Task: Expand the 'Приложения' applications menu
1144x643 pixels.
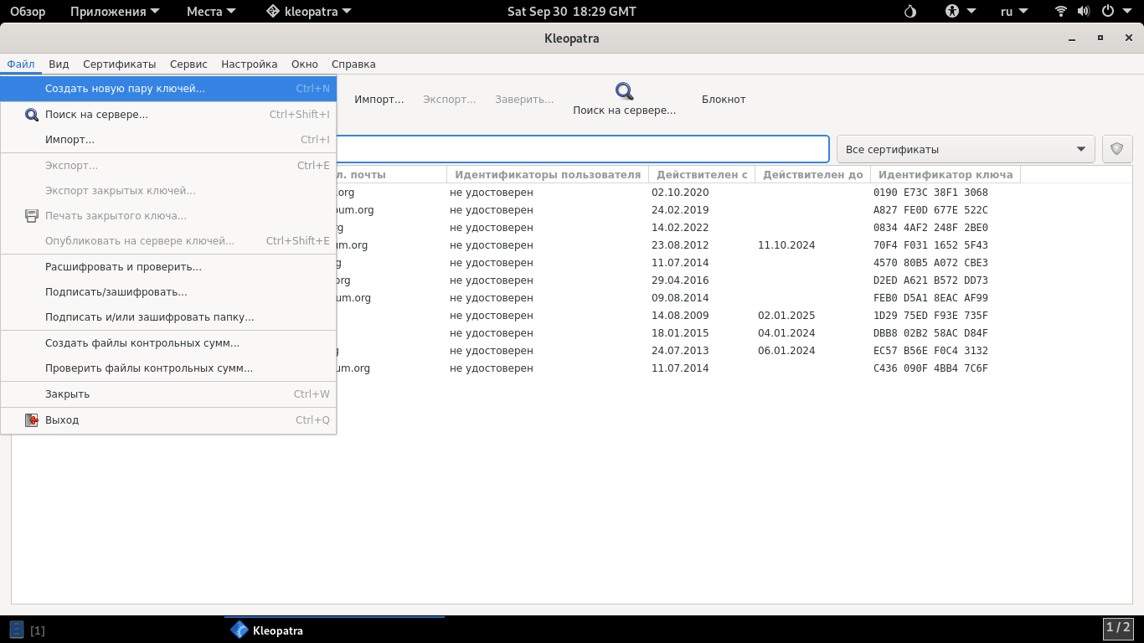Action: click(x=108, y=12)
